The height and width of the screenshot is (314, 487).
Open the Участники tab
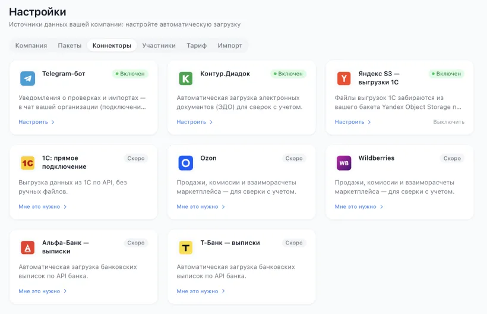[x=159, y=45]
